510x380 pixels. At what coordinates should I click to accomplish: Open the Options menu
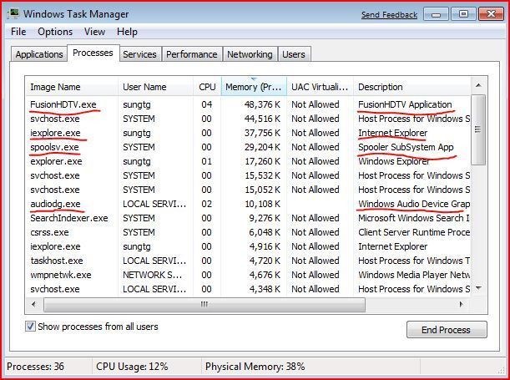tap(55, 32)
